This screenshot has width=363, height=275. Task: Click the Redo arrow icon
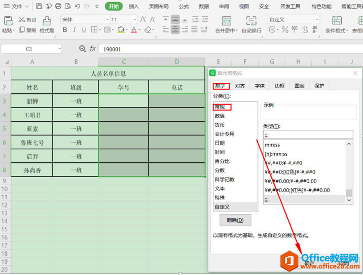[x=87, y=6]
